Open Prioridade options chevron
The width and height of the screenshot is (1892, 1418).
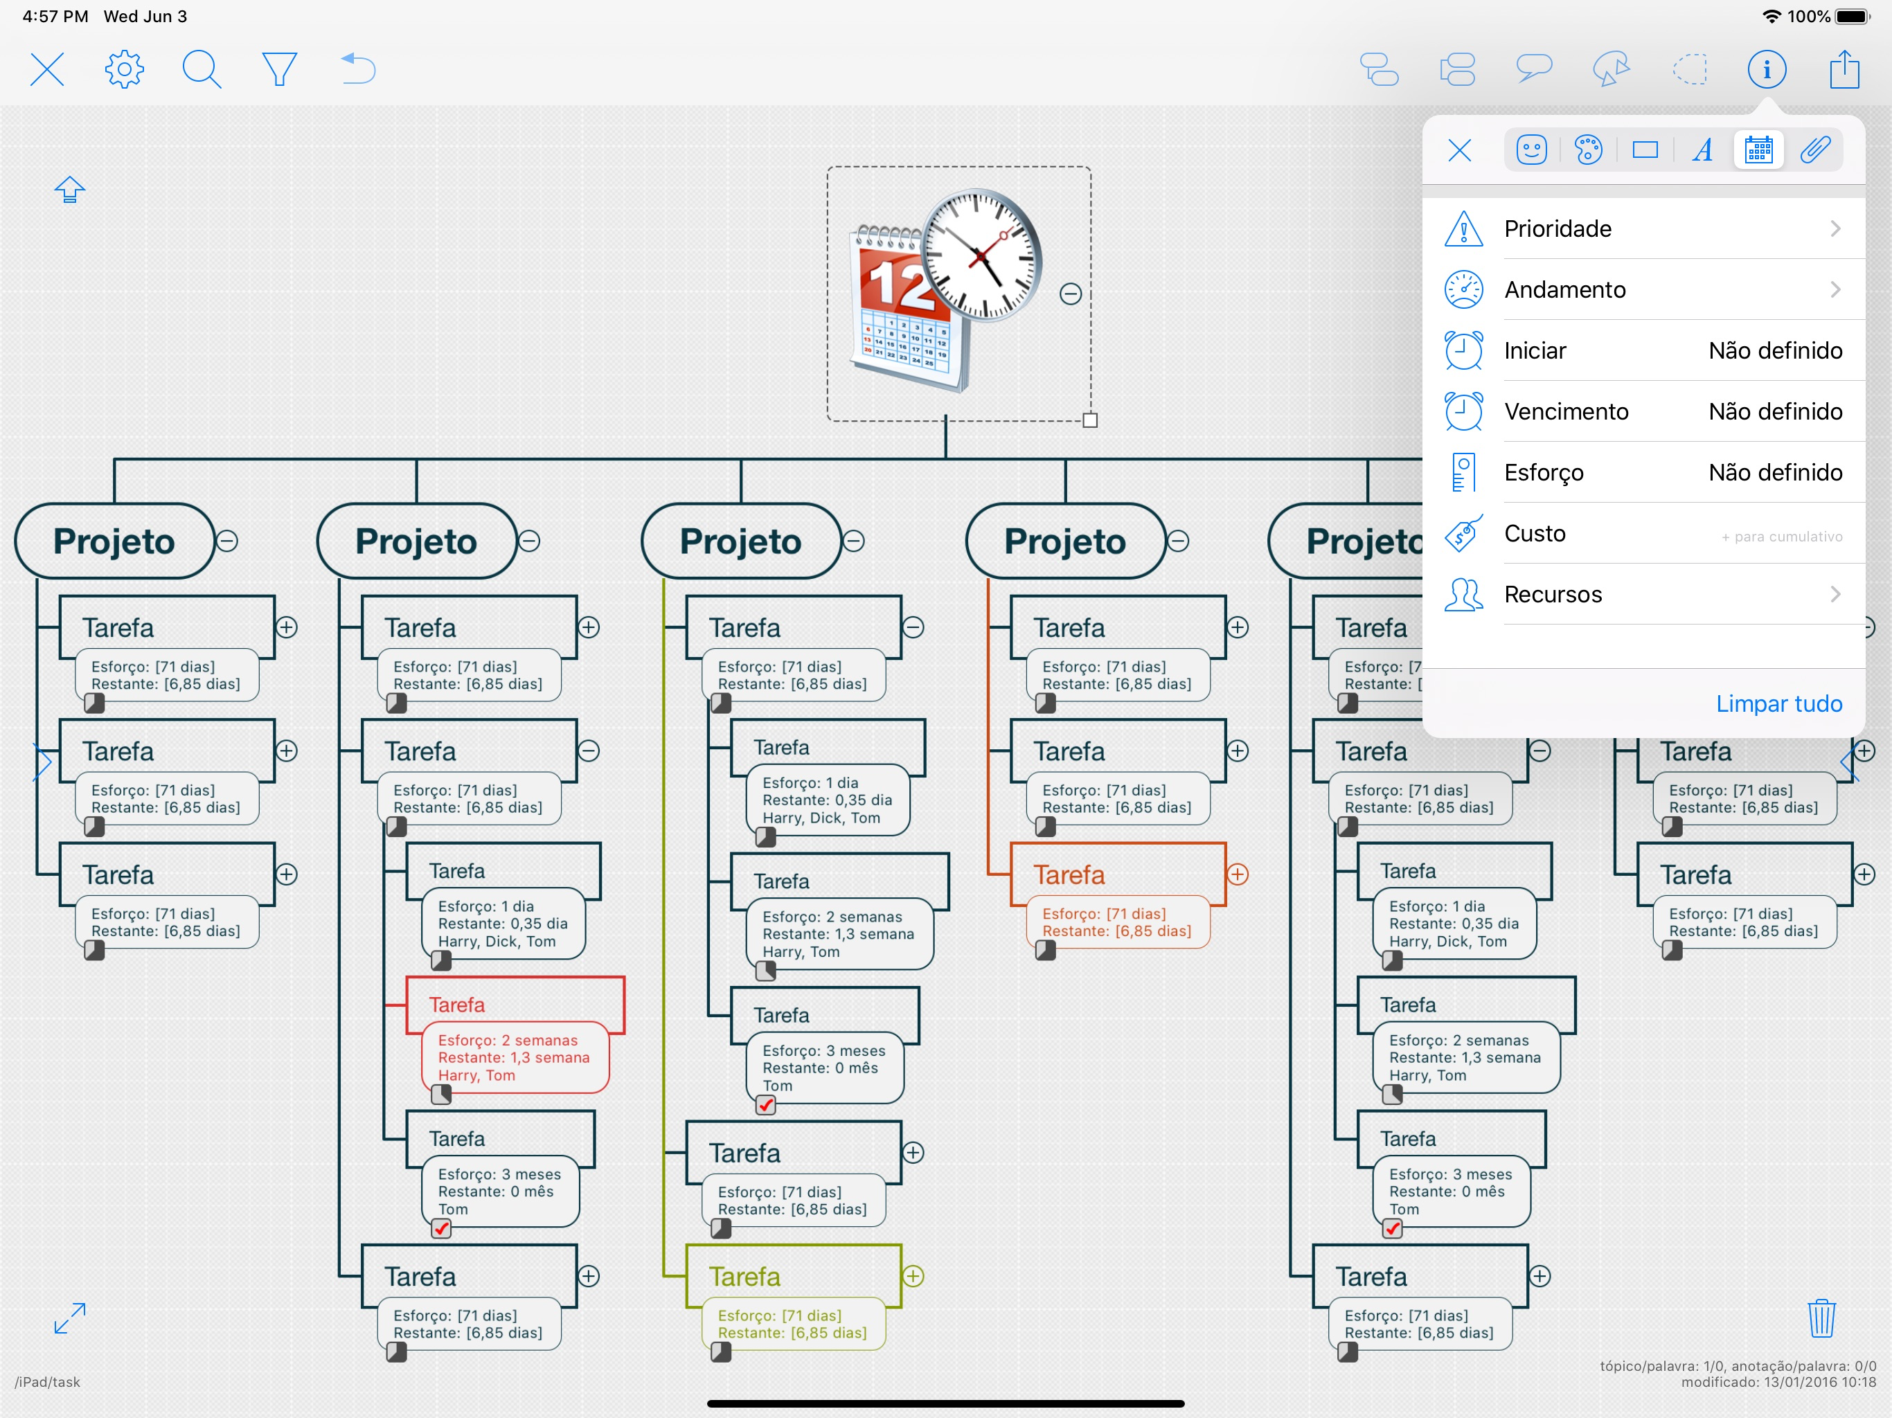pyautogui.click(x=1835, y=229)
